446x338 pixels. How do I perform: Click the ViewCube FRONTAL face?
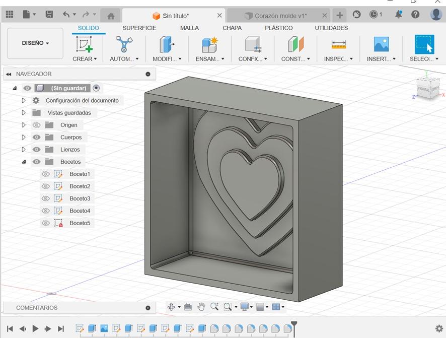coord(424,90)
